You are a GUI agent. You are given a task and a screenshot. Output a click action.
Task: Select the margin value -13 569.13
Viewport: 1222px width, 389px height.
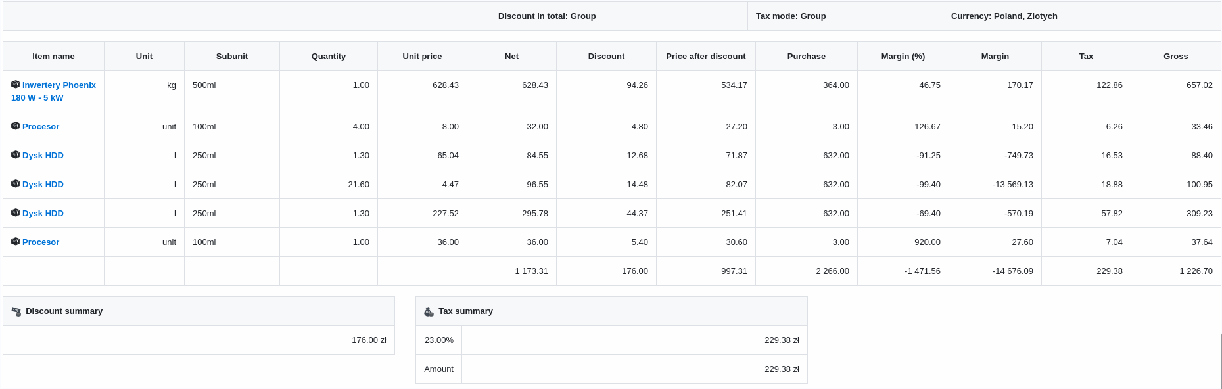click(1013, 185)
